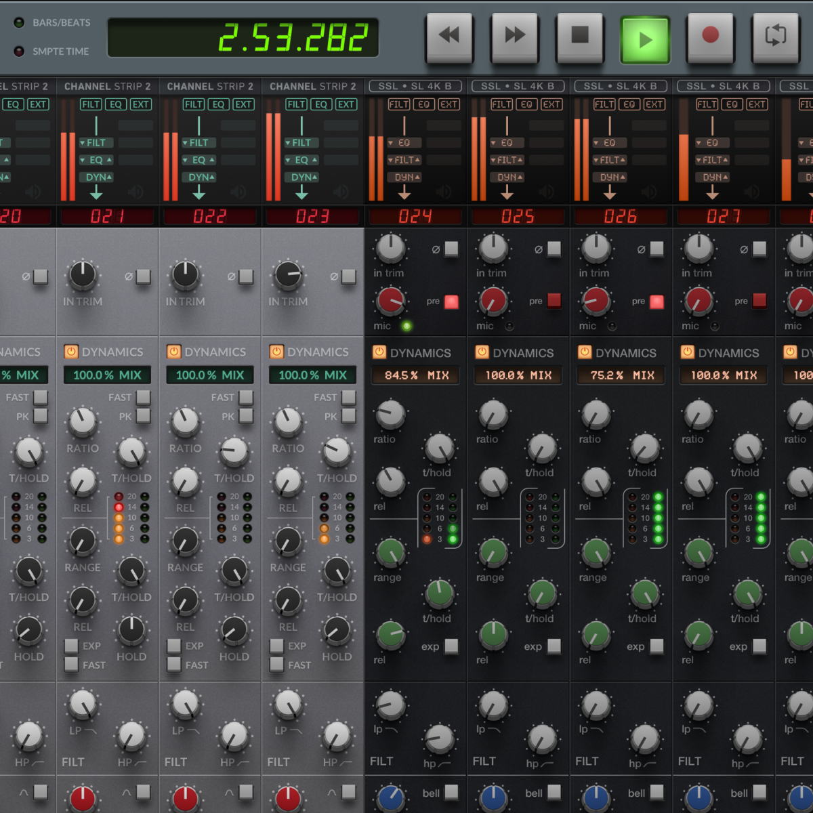Click the SSL SL 4K B header on channel 024

[415, 86]
